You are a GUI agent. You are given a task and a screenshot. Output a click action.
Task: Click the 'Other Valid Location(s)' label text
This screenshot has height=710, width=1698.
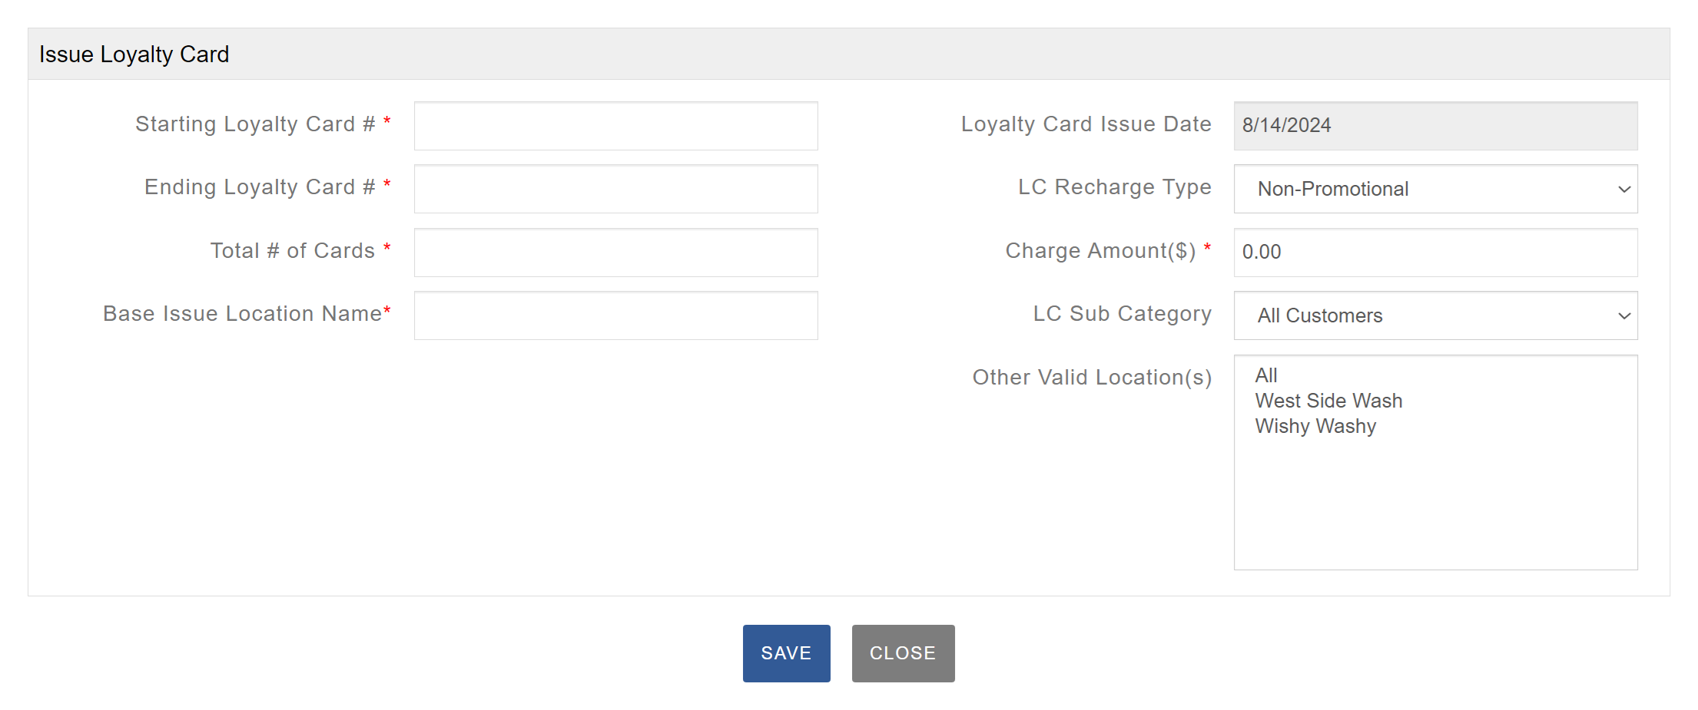click(1092, 378)
